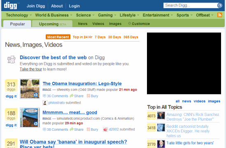
Task: Click comments bubble icon for Lego-Style story
Action: pyautogui.click(x=44, y=96)
